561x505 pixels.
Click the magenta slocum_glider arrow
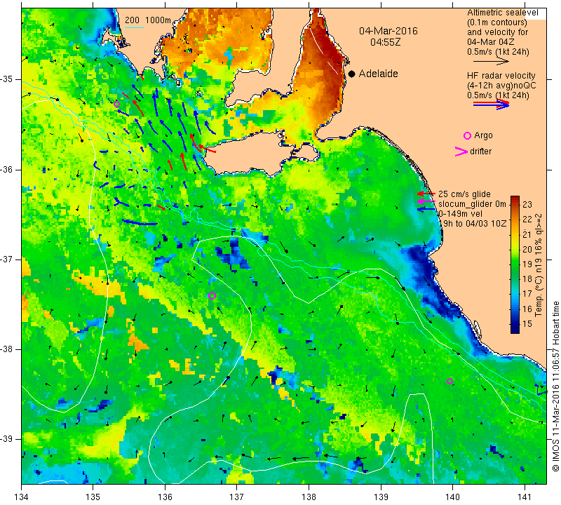click(426, 202)
